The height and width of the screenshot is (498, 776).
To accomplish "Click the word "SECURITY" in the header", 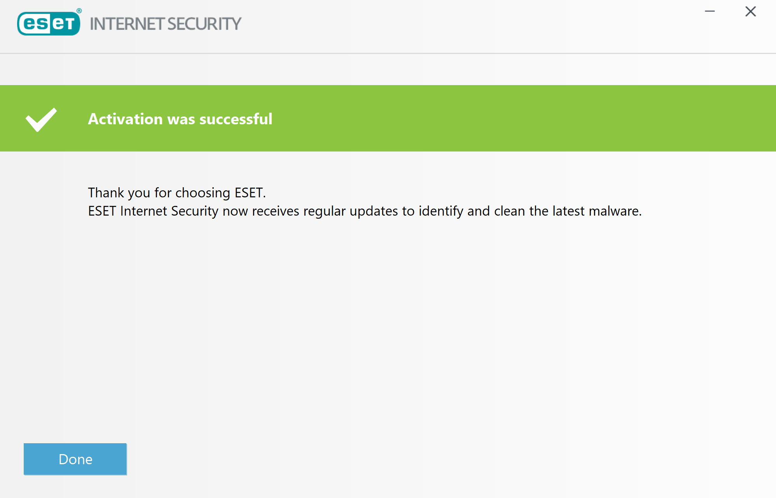I will 204,24.
